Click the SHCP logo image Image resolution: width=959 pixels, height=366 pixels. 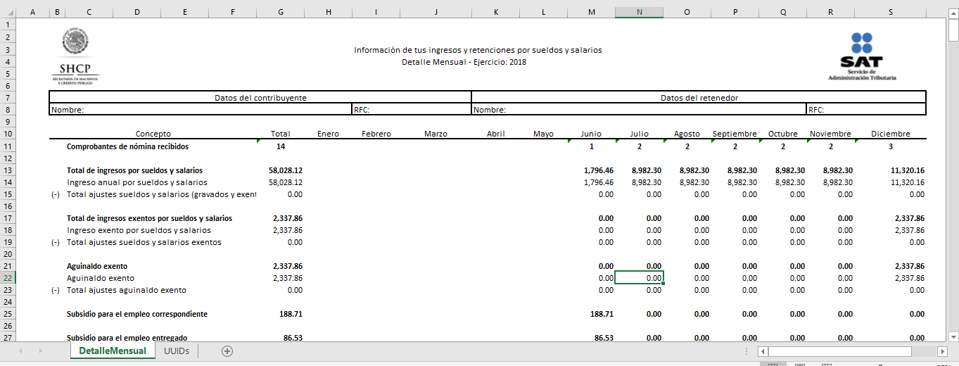[75, 56]
